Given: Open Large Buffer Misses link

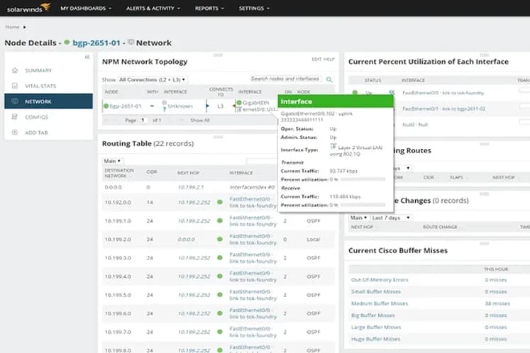Looking at the screenshot, I should click(376, 327).
